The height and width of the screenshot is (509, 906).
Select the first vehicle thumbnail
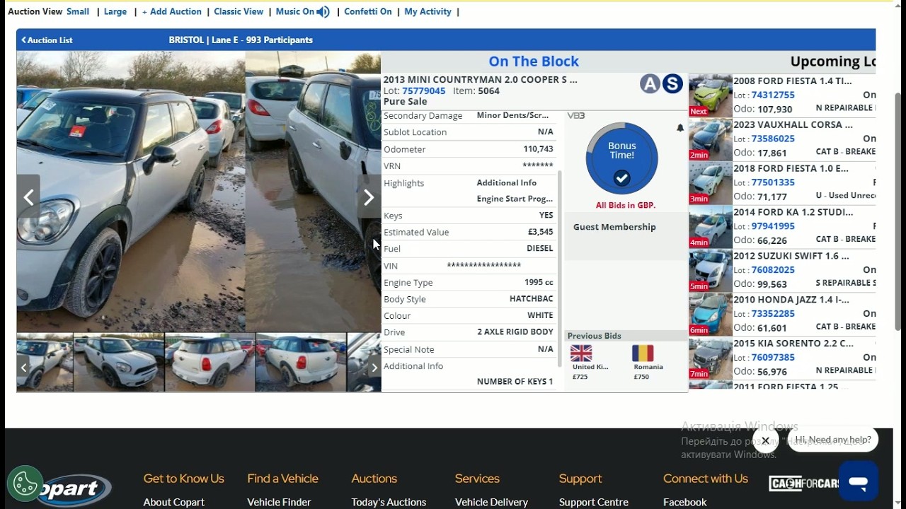coord(45,362)
